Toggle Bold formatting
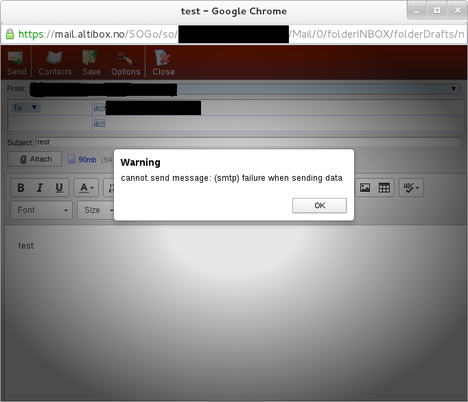The height and width of the screenshot is (402, 468). [21, 188]
